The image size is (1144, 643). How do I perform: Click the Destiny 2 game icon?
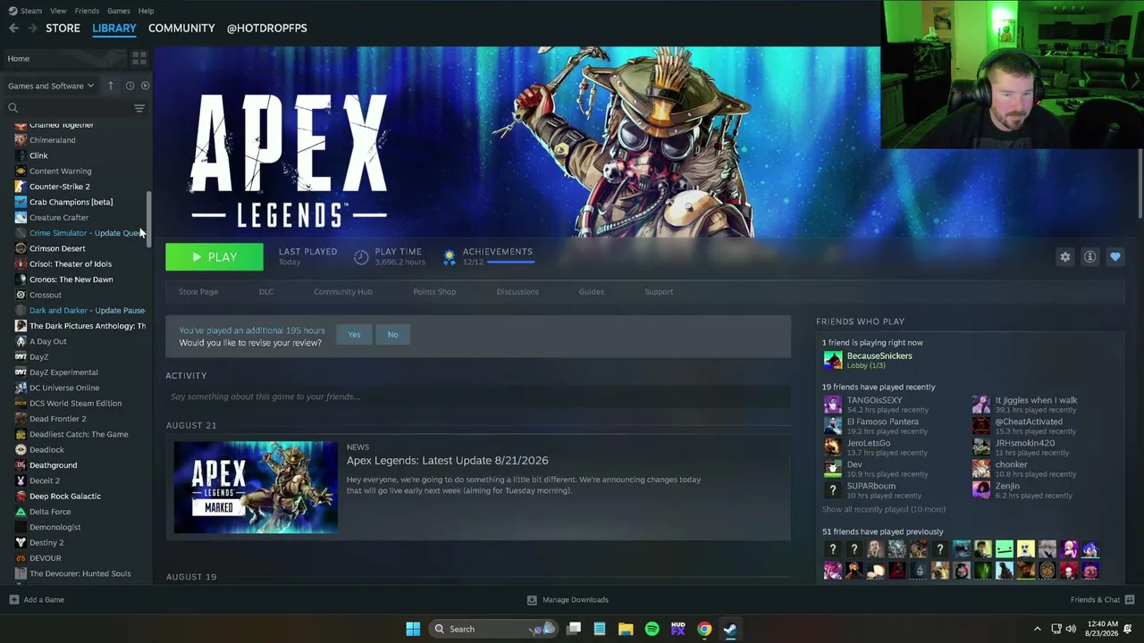click(x=21, y=543)
